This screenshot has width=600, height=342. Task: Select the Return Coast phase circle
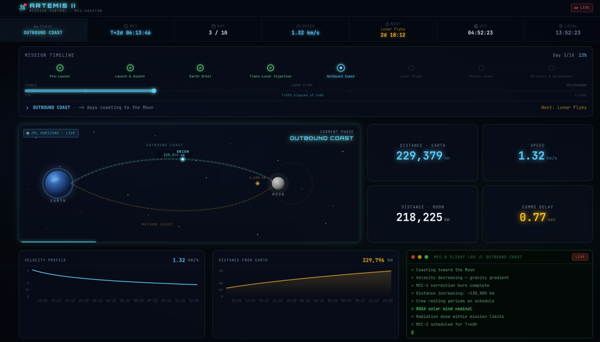click(481, 68)
